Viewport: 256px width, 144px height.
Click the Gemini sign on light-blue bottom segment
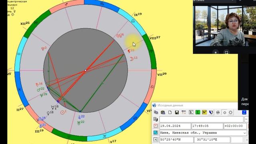[105, 136]
